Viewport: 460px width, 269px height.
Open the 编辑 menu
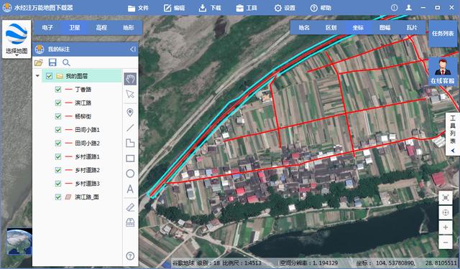tap(174, 8)
